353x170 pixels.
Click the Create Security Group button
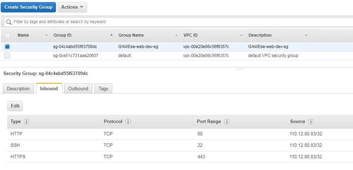click(x=28, y=7)
